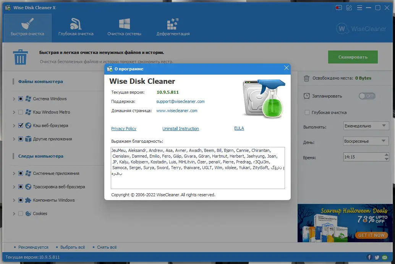Screen dimensions: 395x264
Task: Expand the Cookies tree node
Action: [14, 214]
